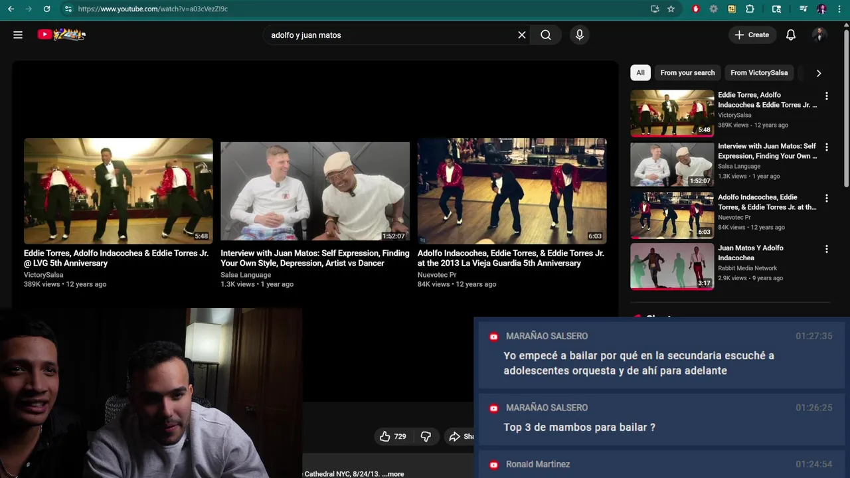Select the From your search chip

tap(687, 73)
